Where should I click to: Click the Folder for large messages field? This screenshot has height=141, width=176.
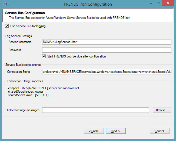click(x=95, y=110)
